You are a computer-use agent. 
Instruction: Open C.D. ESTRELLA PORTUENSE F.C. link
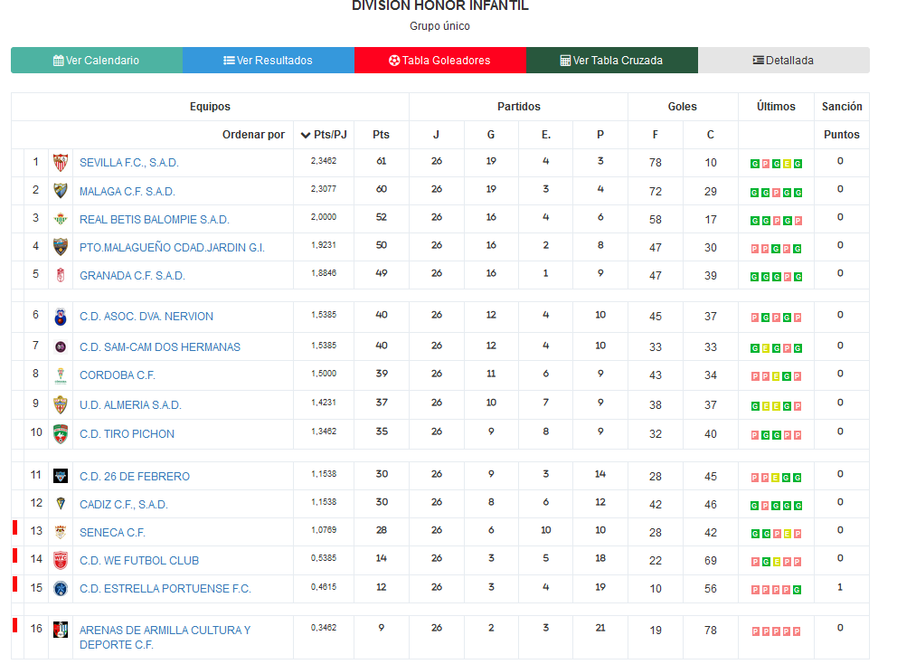(165, 588)
